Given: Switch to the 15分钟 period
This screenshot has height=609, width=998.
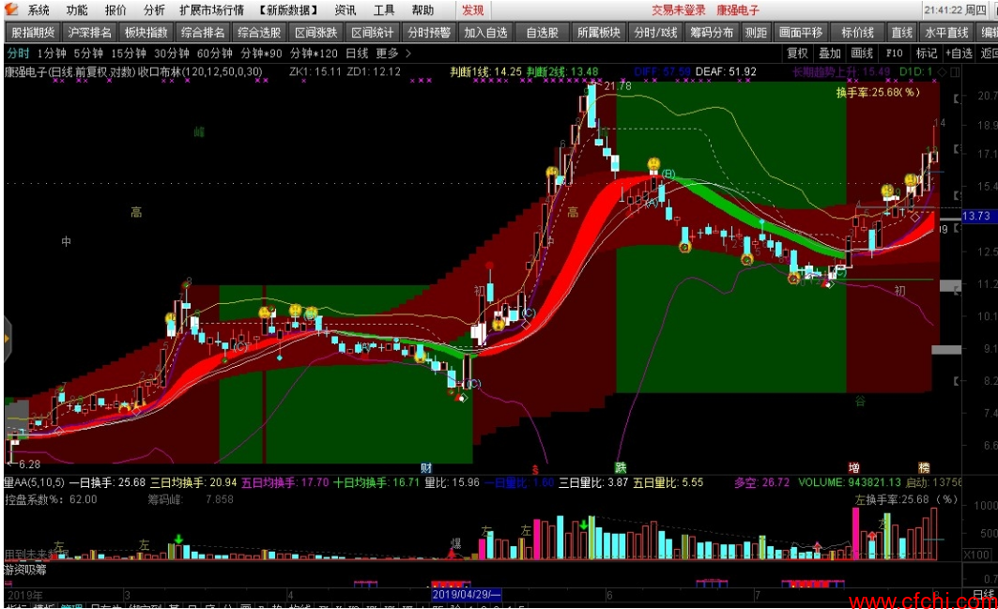Looking at the screenshot, I should click(129, 53).
